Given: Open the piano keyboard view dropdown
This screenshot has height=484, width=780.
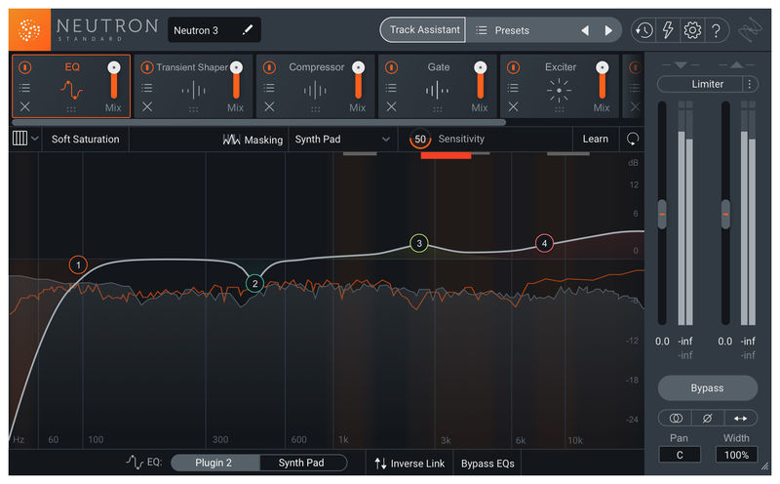Looking at the screenshot, I should point(25,138).
